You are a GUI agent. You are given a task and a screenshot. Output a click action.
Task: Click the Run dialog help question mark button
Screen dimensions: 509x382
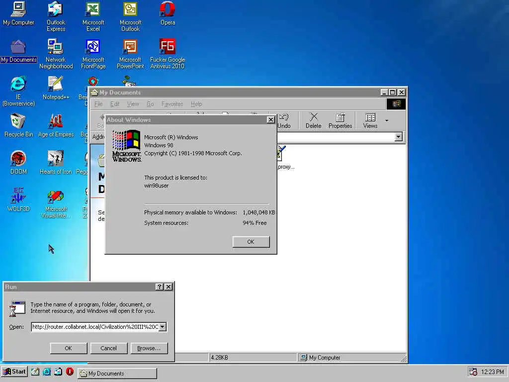160,287
